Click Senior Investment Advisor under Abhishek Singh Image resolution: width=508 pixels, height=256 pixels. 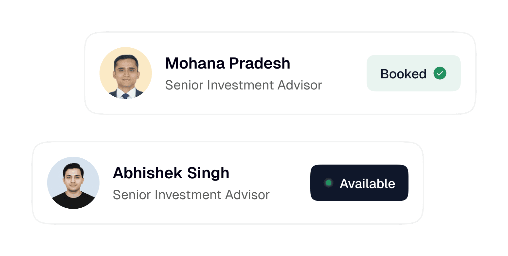pyautogui.click(x=191, y=195)
